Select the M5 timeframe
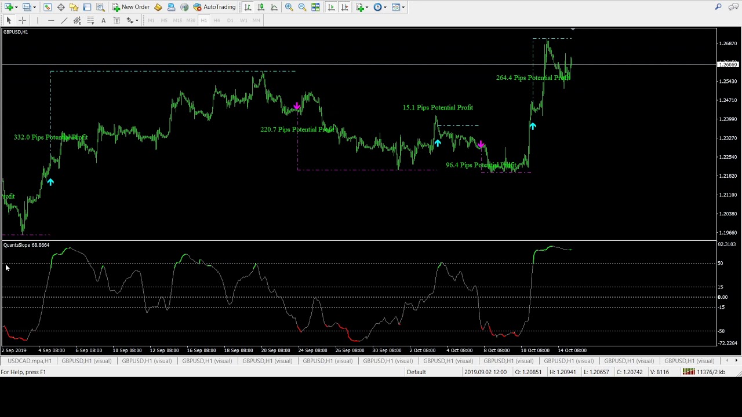The height and width of the screenshot is (417, 742). (164, 20)
